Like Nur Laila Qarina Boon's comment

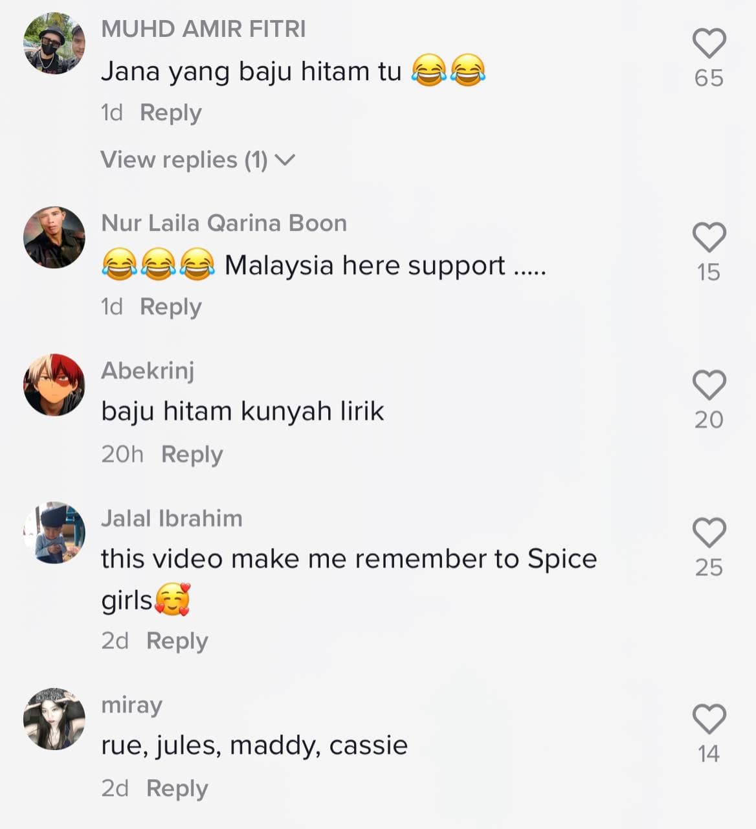tap(709, 237)
